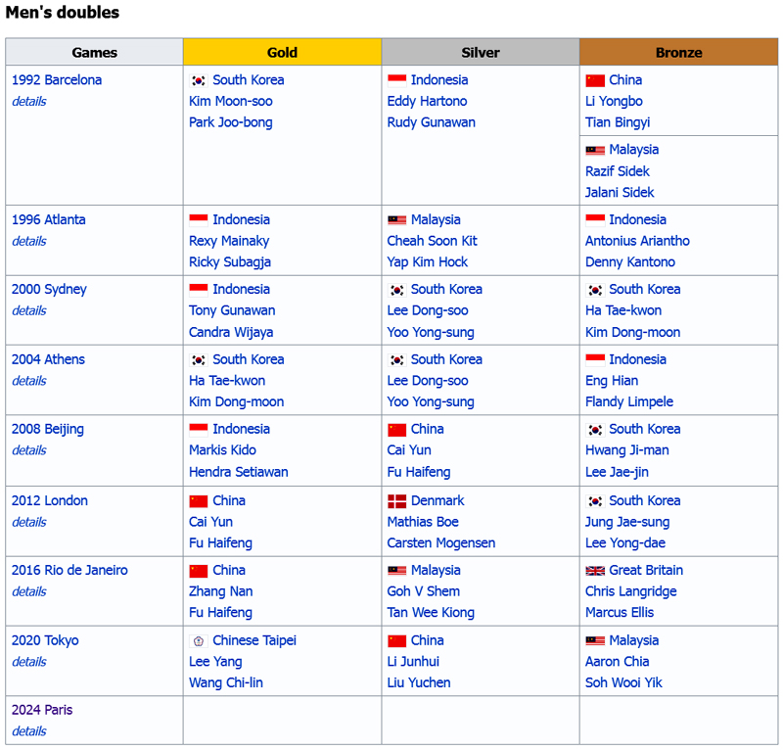The width and height of the screenshot is (783, 750).
Task: Open the Denmark country link
Action: 438,500
